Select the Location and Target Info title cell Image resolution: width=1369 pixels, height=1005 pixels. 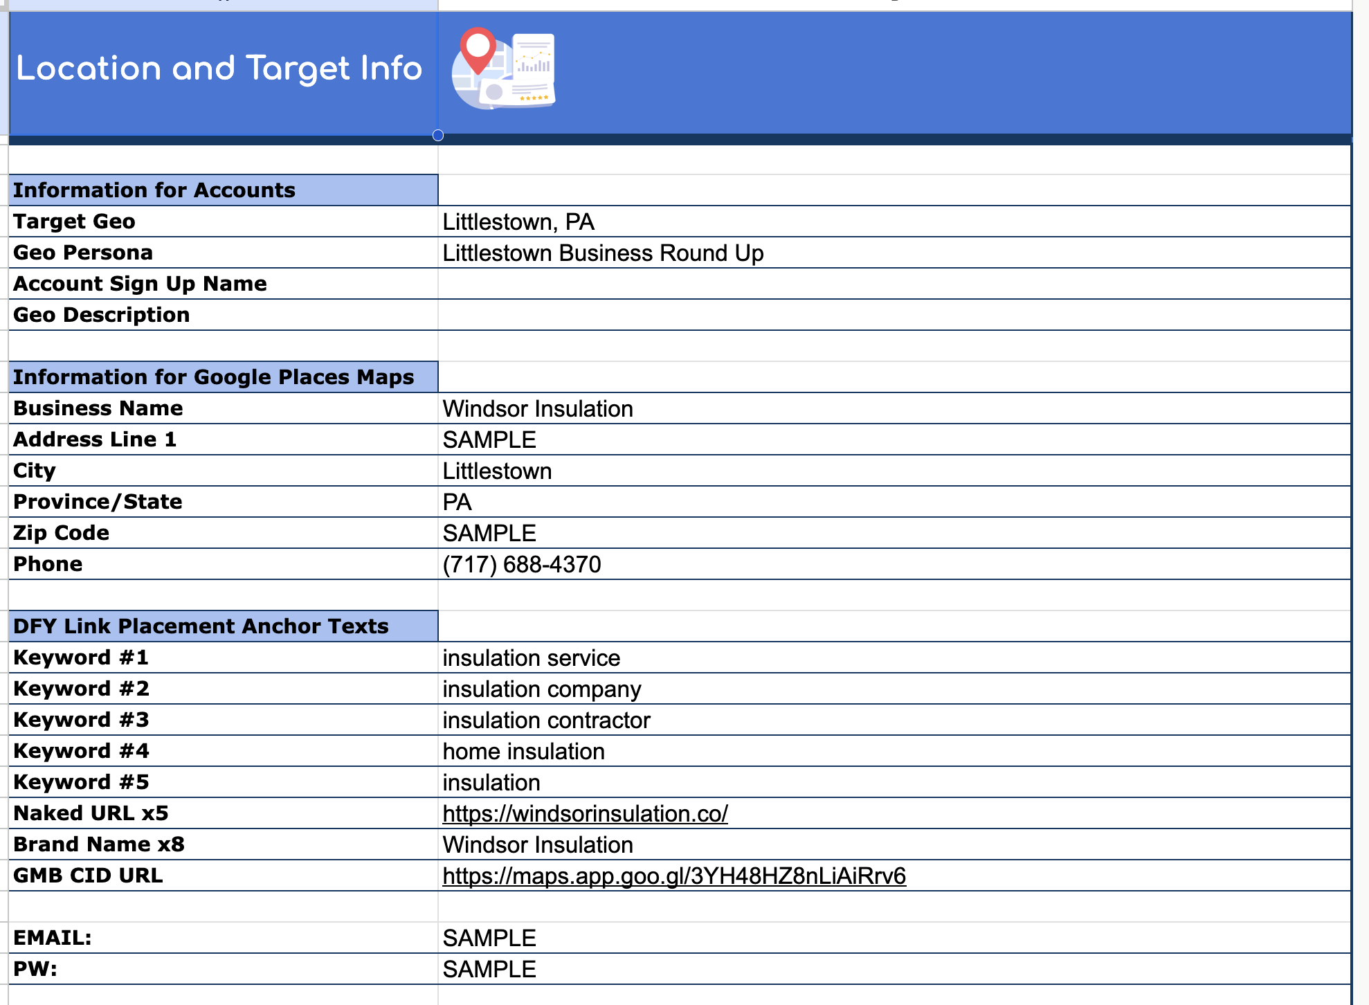219,69
